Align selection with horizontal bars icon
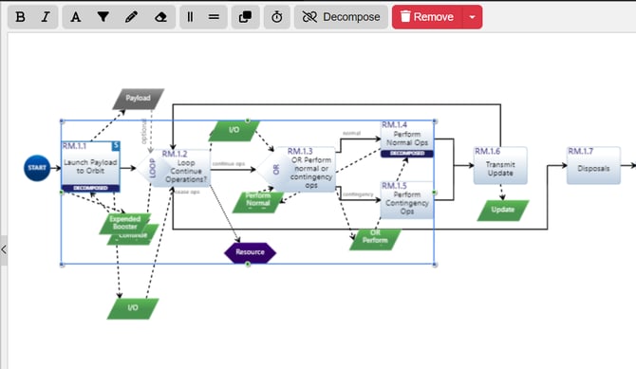This screenshot has height=369, width=636. pos(214,17)
